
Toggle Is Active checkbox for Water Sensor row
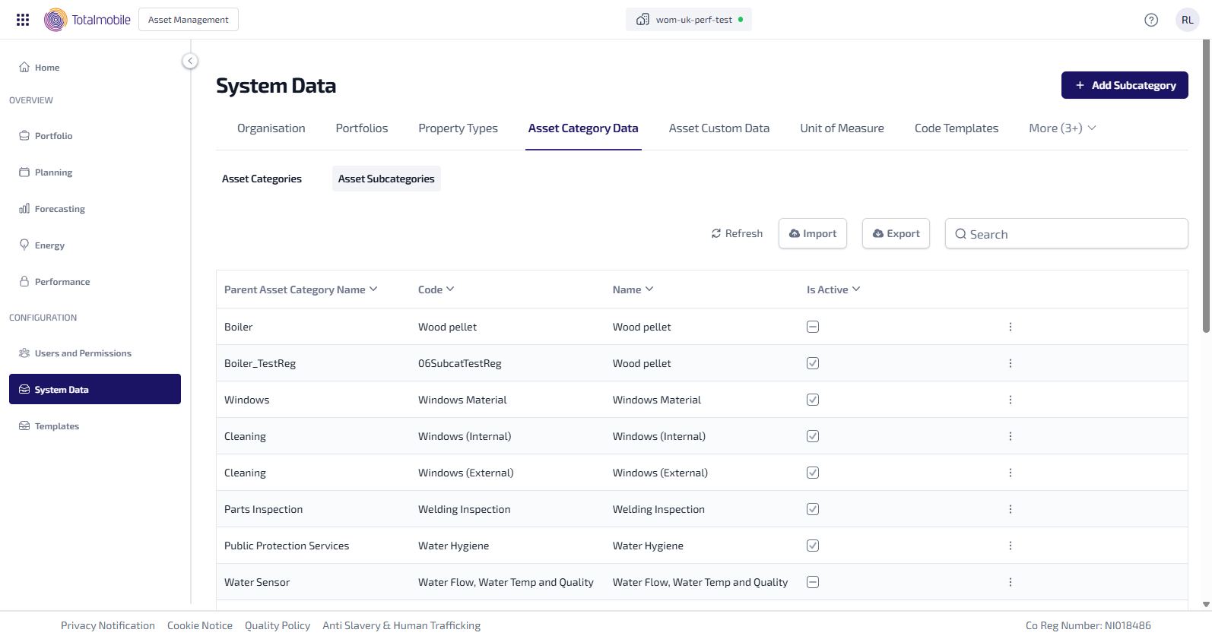813,582
